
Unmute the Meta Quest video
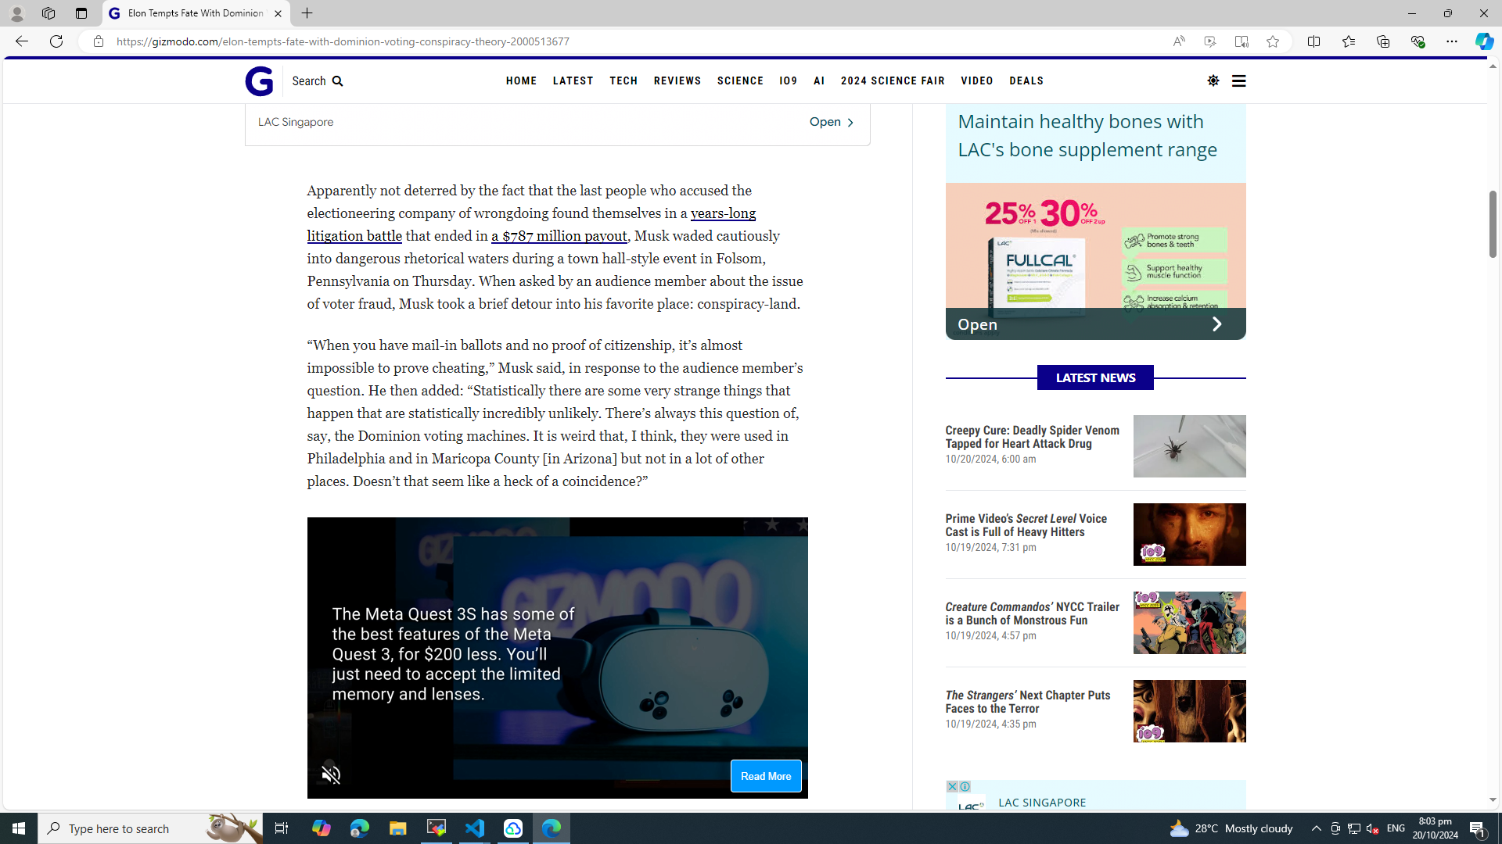[x=331, y=774]
